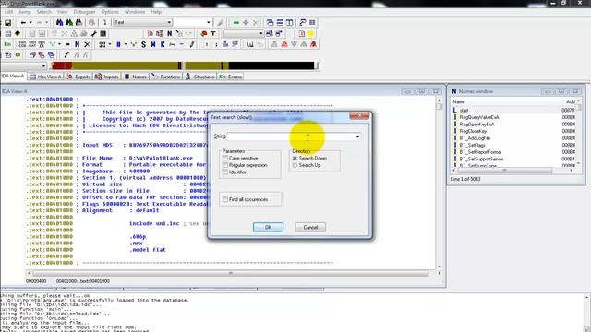Click the blue 'N' icon in second toolbar row
This screenshot has width=591, height=332.
tap(170, 33)
